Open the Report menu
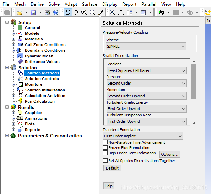 click(129, 4)
